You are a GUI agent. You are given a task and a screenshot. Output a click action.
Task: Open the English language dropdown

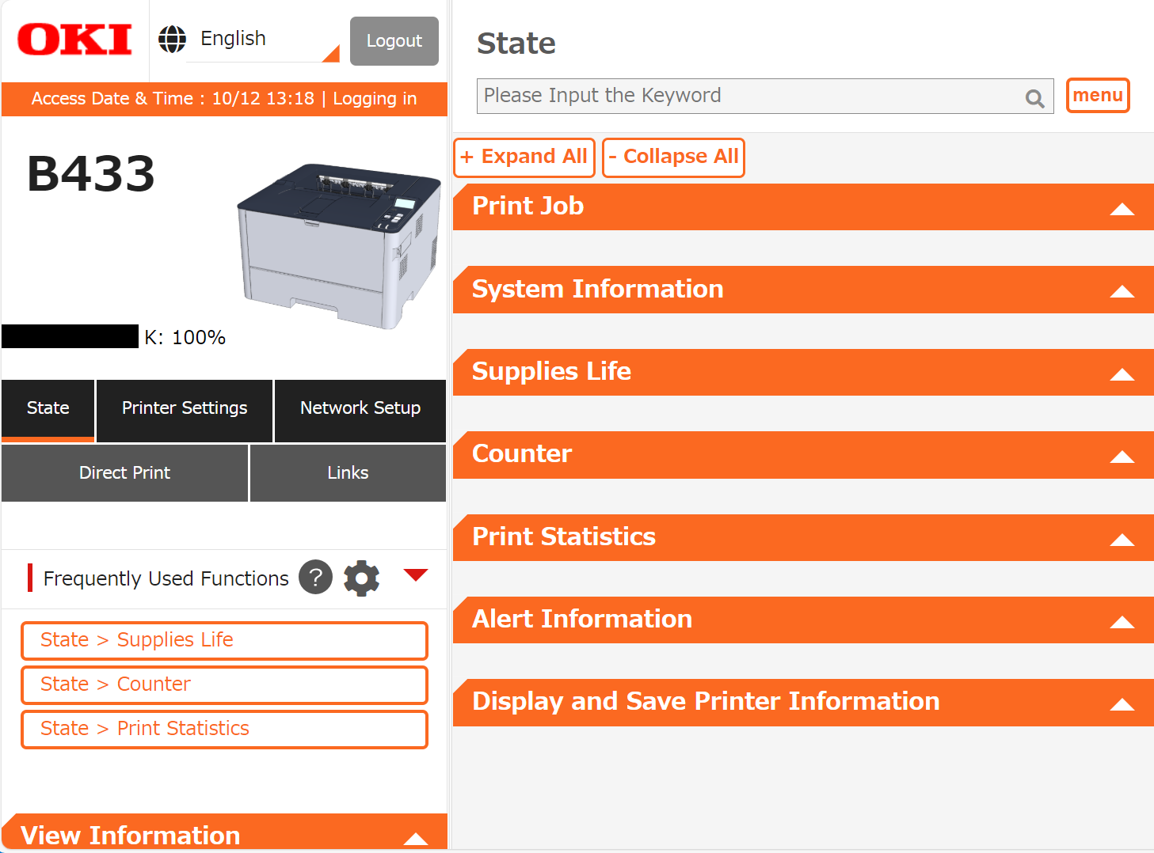point(263,40)
